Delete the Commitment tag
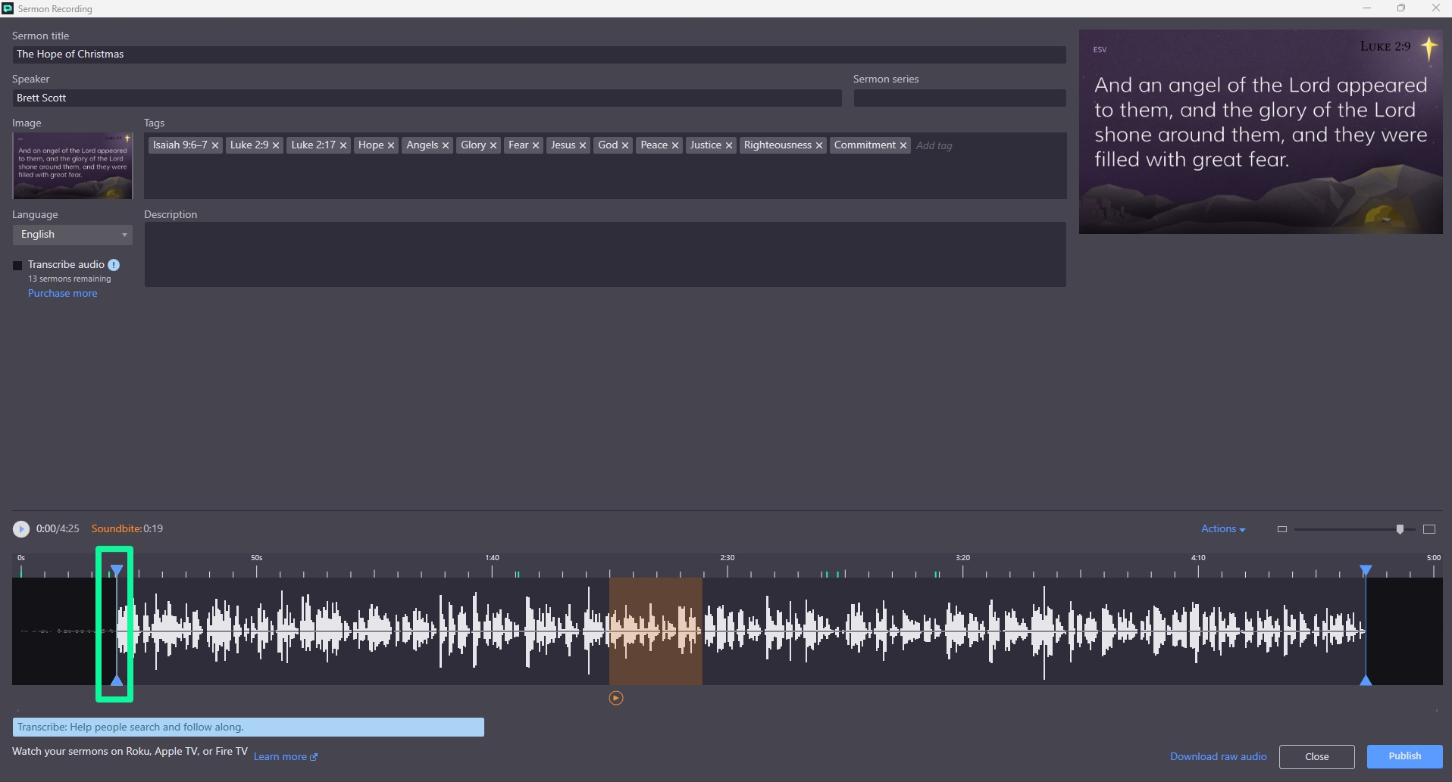This screenshot has width=1452, height=782. [903, 145]
